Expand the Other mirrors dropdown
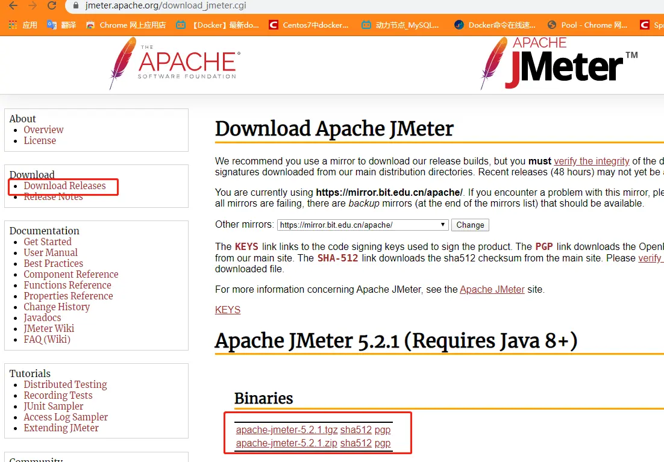 363,225
